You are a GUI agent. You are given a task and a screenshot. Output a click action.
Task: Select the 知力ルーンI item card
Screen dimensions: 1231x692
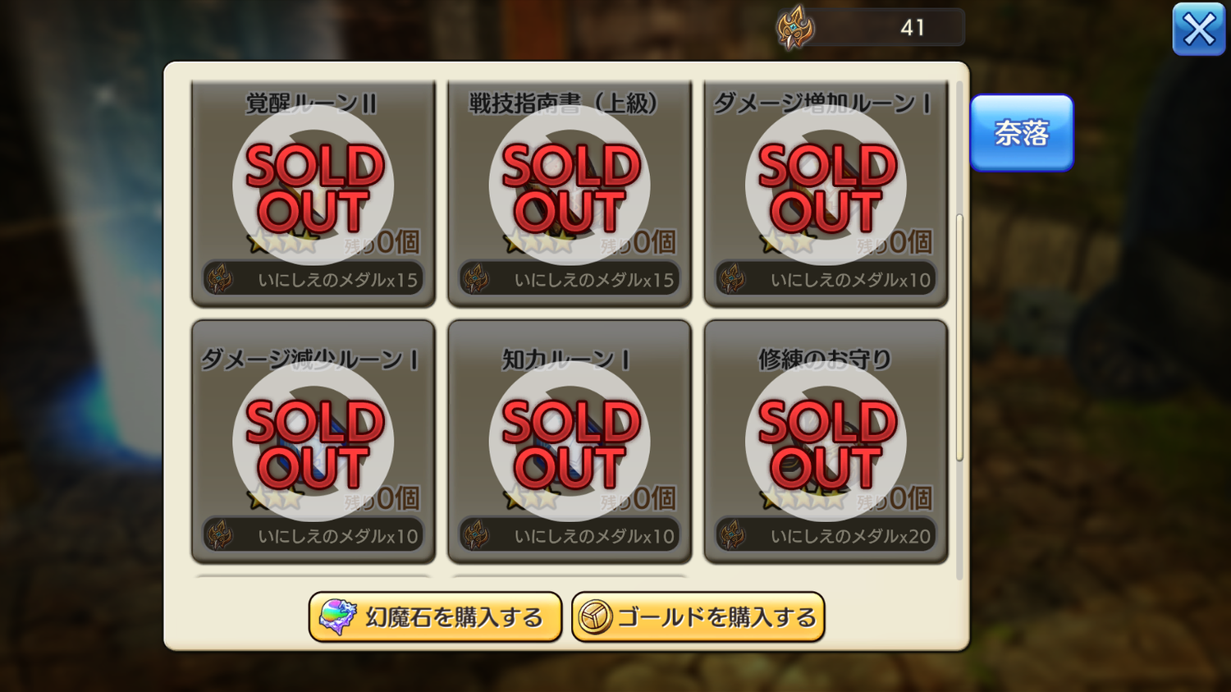(570, 442)
